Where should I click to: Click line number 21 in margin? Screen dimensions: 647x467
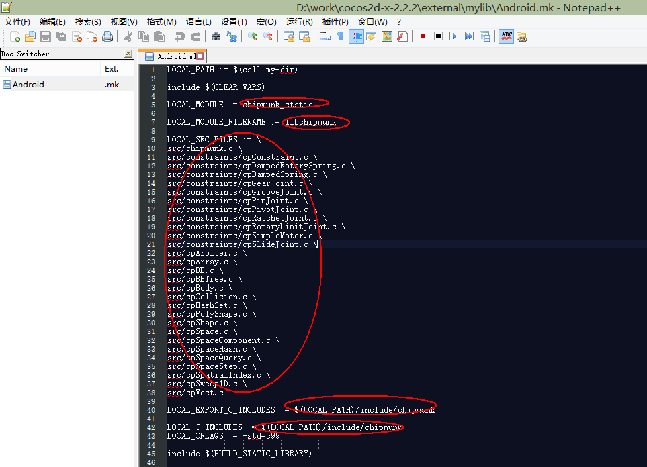[151, 244]
